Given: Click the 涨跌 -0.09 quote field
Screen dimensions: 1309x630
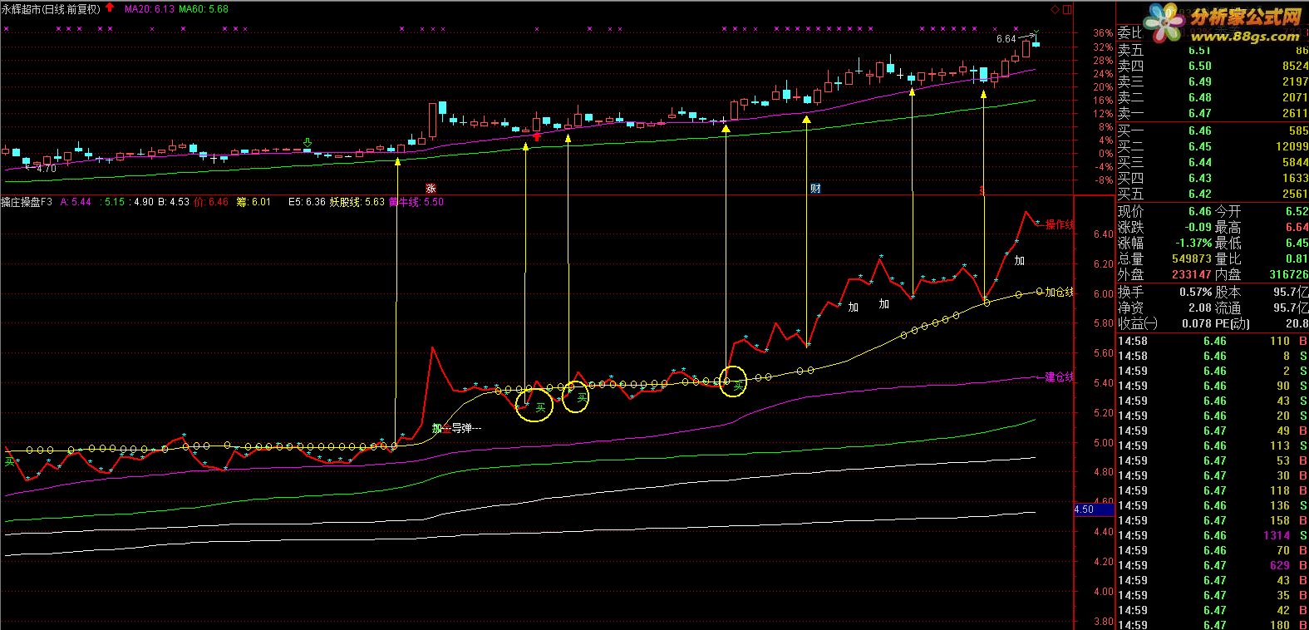Looking at the screenshot, I should (x=1164, y=228).
